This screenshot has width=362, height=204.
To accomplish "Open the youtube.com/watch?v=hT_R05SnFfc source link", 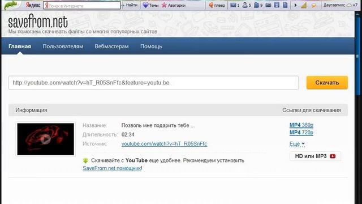I will (164, 144).
